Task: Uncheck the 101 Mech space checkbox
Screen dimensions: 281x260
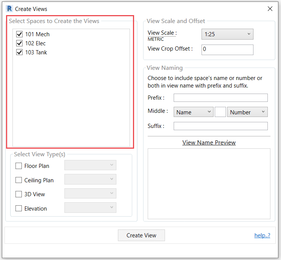Action: coord(20,34)
